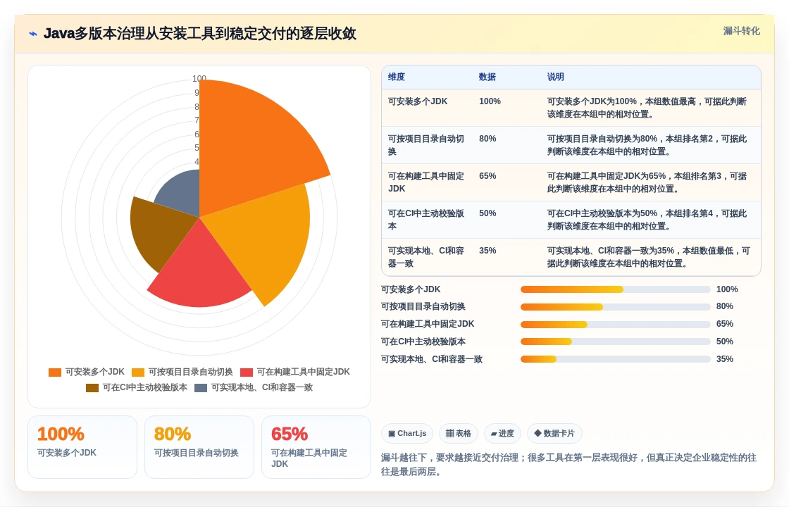Click the 数据 table column header
The image size is (789, 507).
click(487, 77)
